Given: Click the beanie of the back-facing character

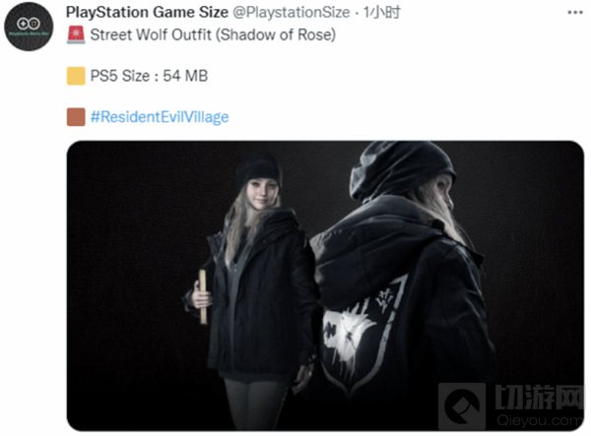Looking at the screenshot, I should pyautogui.click(x=400, y=169).
